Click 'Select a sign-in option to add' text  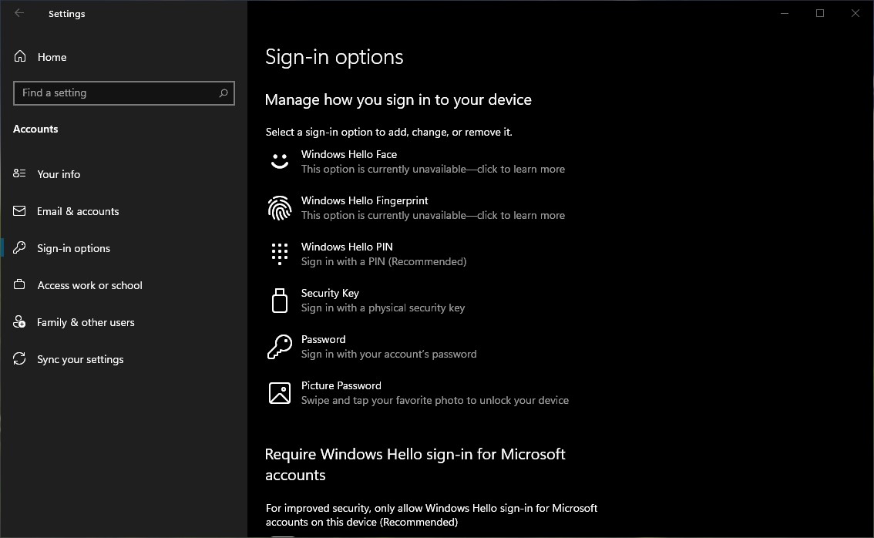coord(388,132)
